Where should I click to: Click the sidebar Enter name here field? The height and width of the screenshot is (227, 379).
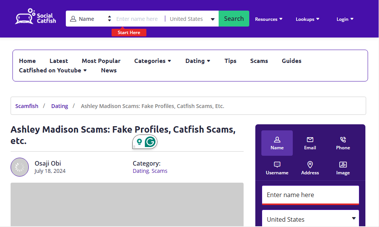[x=311, y=195]
